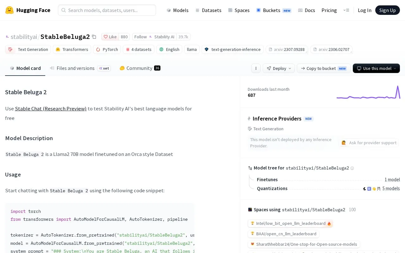405x253 pixels.
Task: Click the Log In link
Action: coord(364,10)
